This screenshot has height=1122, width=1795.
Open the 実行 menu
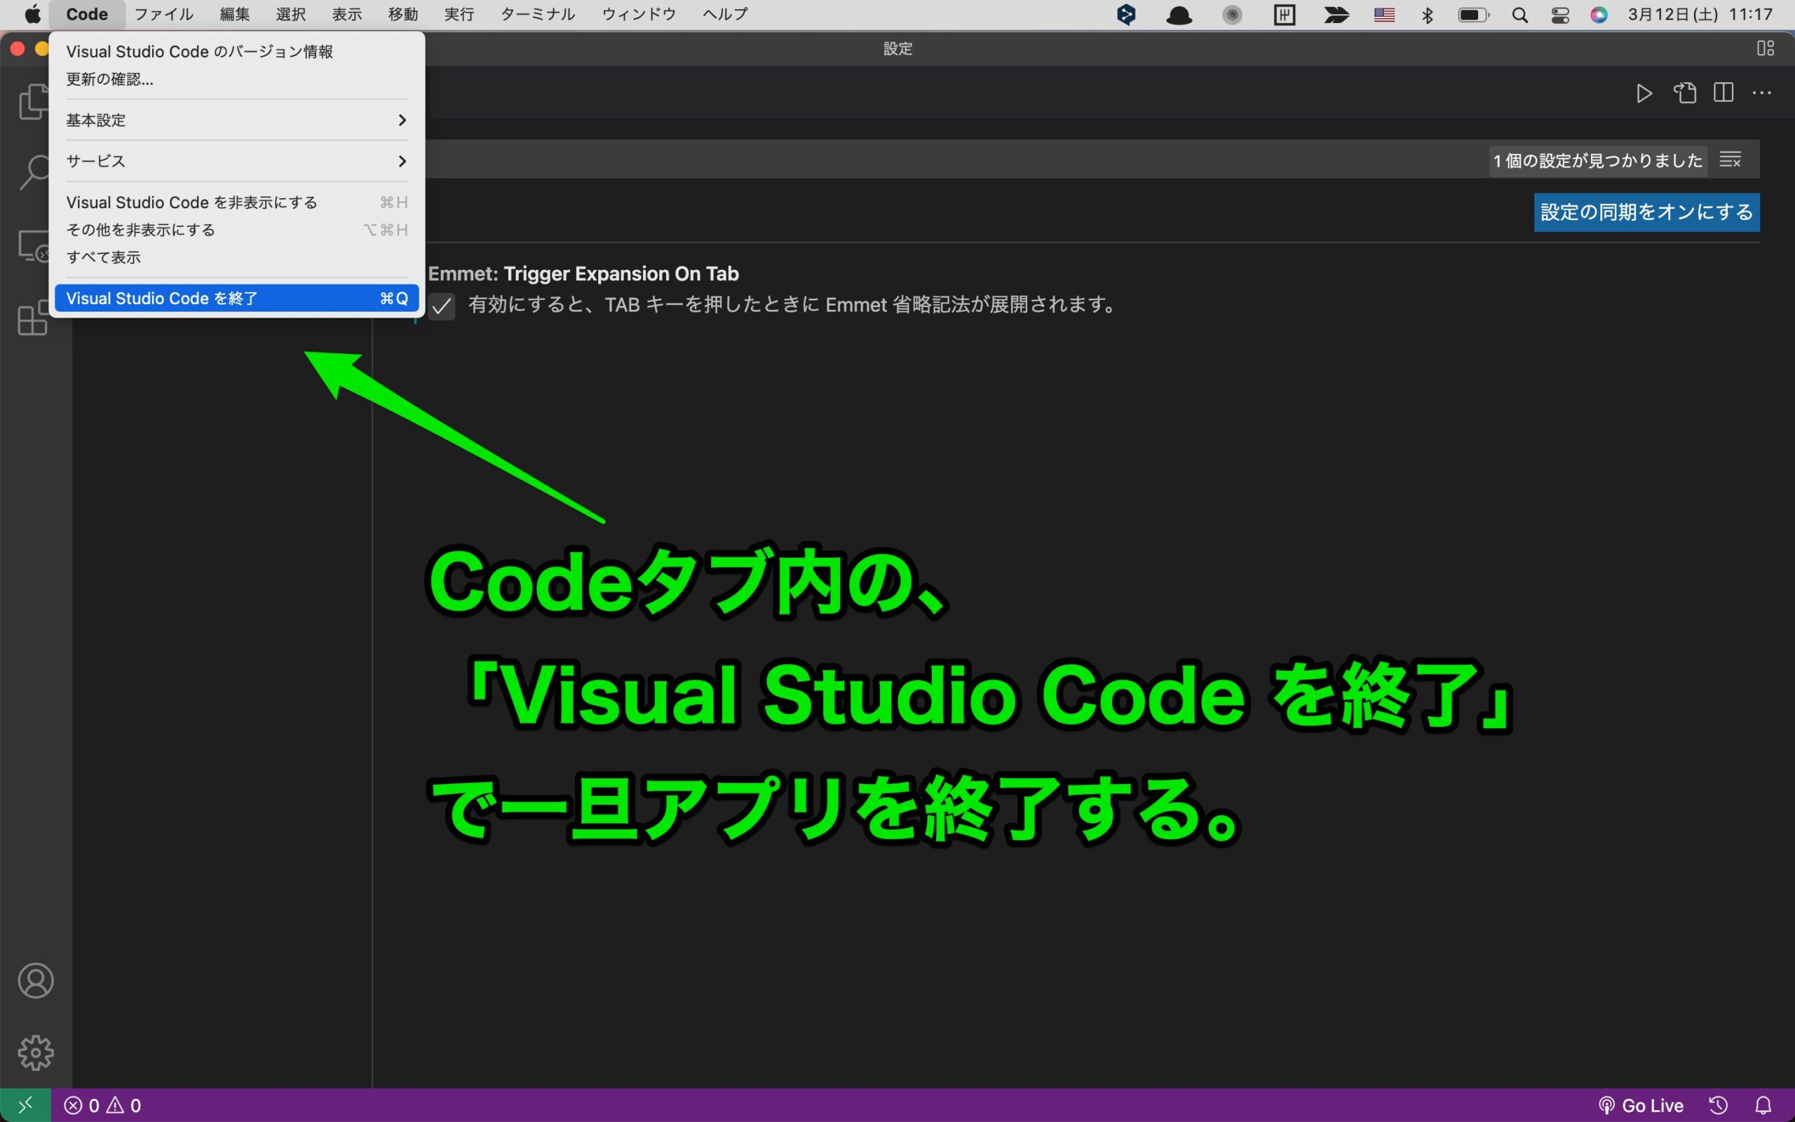point(459,14)
